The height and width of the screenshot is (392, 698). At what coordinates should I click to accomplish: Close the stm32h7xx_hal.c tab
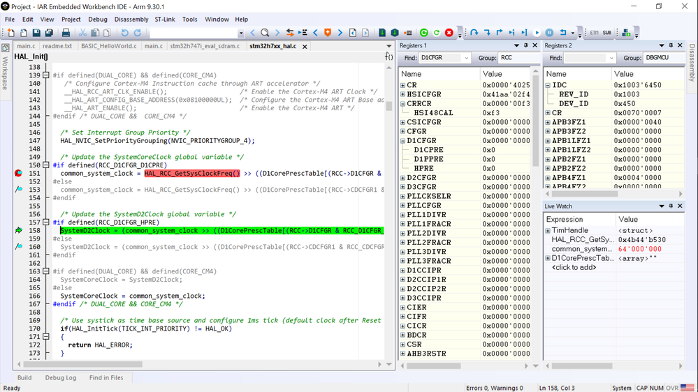pyautogui.click(x=305, y=46)
